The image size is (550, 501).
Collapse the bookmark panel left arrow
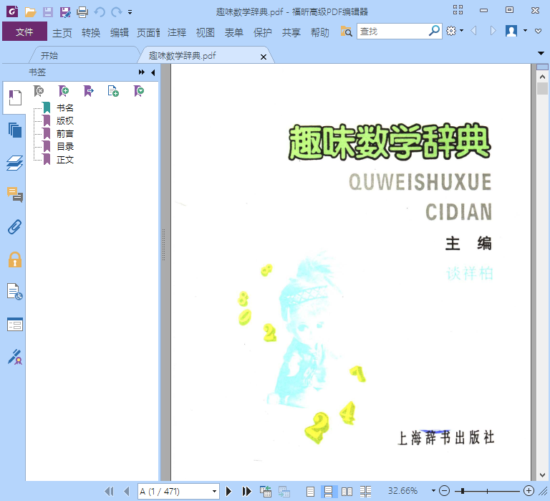(x=153, y=72)
